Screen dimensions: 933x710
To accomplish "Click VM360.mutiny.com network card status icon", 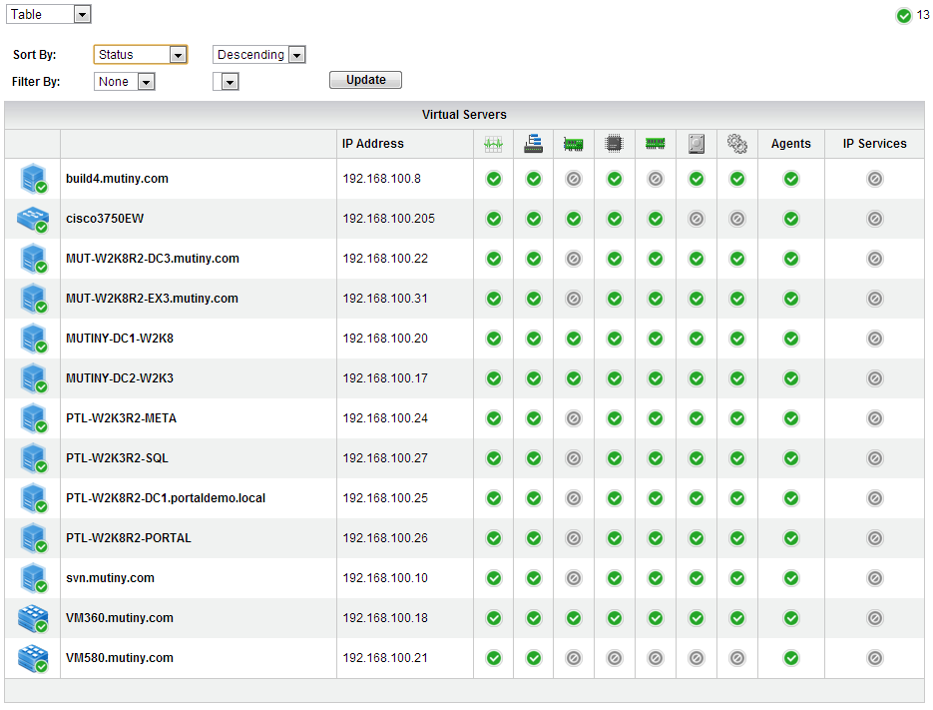I will (574, 618).
